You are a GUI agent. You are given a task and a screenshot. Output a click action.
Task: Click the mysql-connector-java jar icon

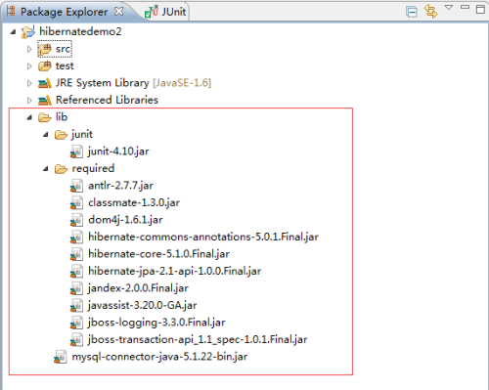click(x=61, y=357)
